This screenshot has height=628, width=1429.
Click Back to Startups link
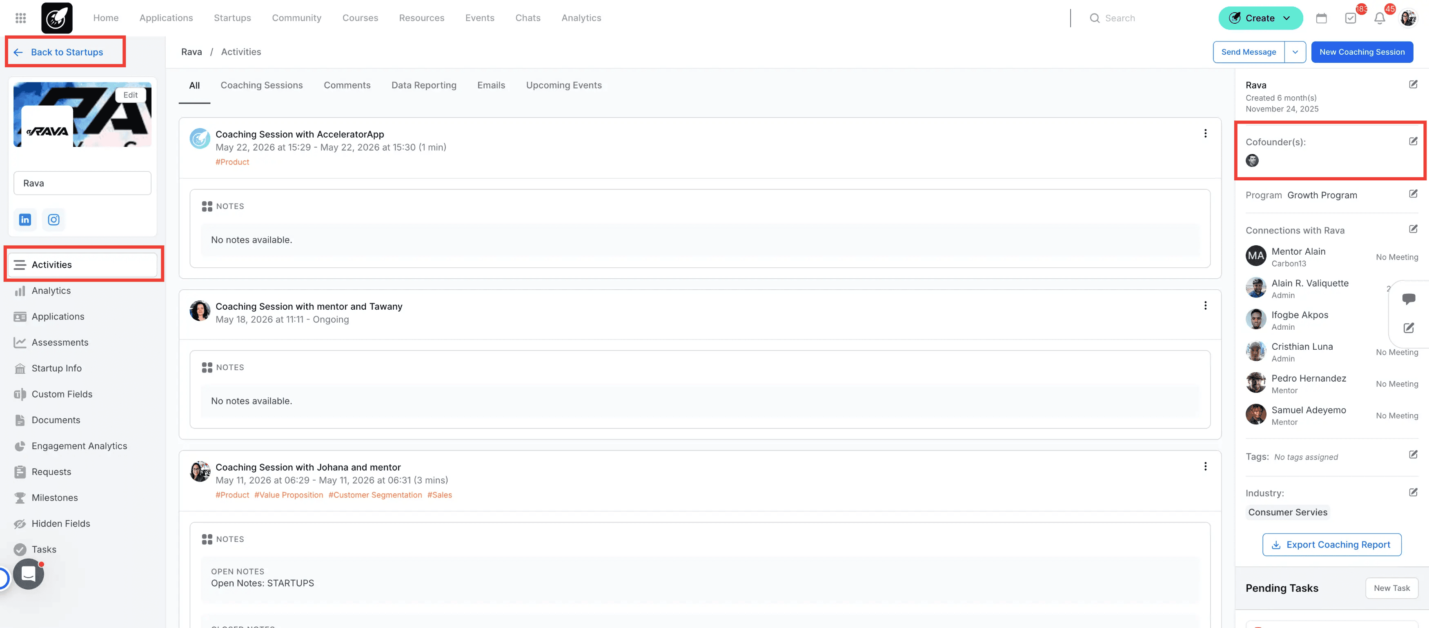[58, 52]
